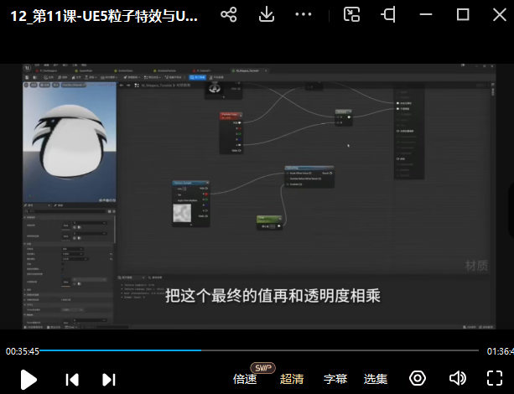Play the video
514x394 pixels.
click(29, 379)
